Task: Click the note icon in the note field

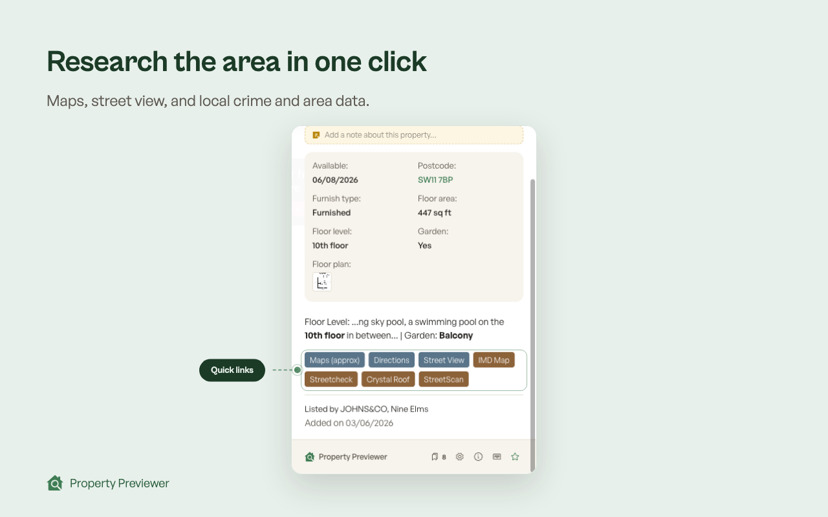Action: [x=316, y=135]
